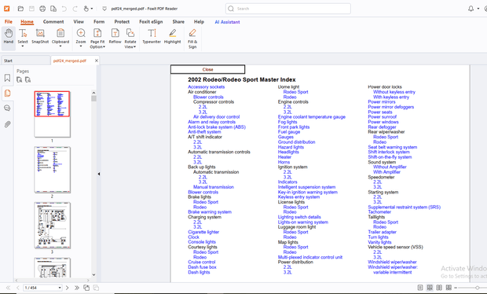Open the Comments panel in left sidebar

coord(7,108)
